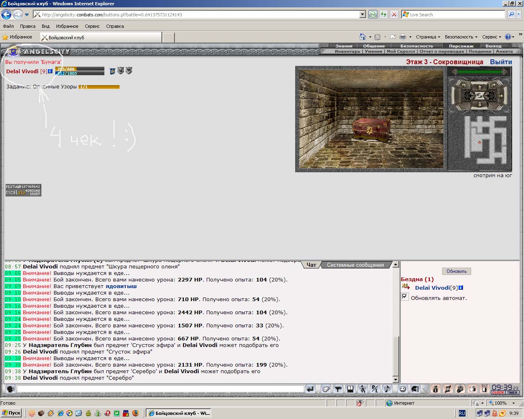Screen dimensions: 524x419
Task: Click the speech head icon left of chat input
Action: (11, 389)
